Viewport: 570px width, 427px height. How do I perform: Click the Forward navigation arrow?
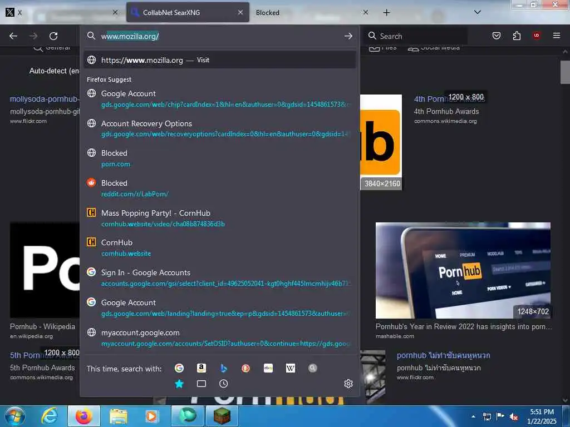click(x=33, y=36)
